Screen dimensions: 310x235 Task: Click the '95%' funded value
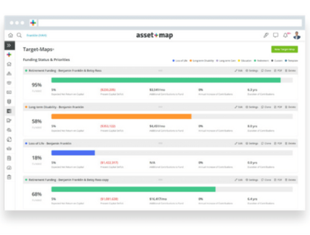tap(37, 85)
